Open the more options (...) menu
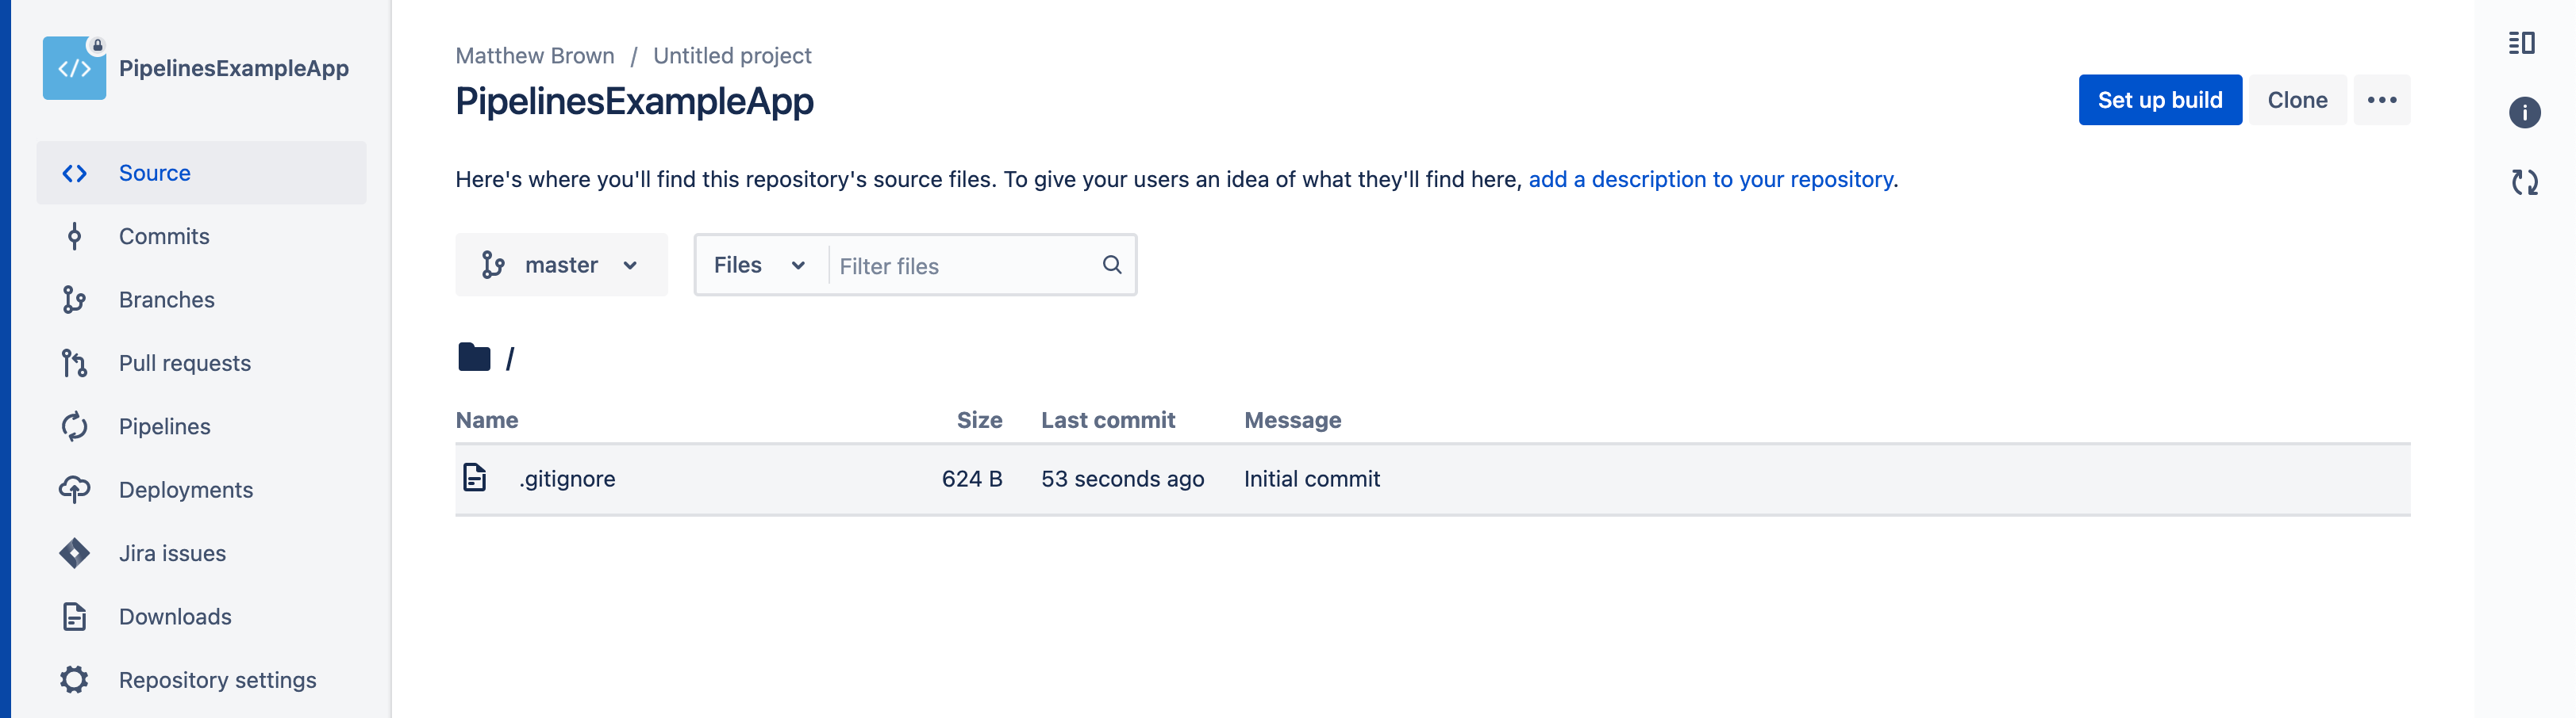2576x718 pixels. click(2383, 99)
